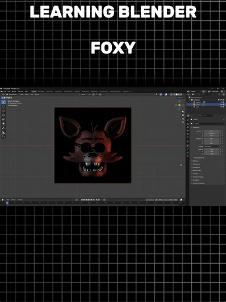This screenshot has width=226, height=302.
Task: Open the viewport Object menu
Action: [37, 95]
